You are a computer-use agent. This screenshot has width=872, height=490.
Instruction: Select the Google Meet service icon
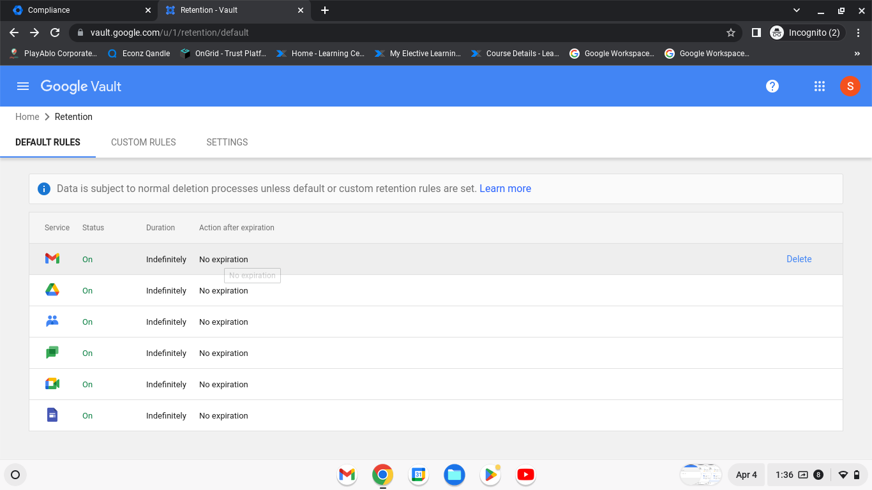52,384
